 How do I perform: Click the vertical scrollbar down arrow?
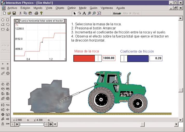[181, 120]
